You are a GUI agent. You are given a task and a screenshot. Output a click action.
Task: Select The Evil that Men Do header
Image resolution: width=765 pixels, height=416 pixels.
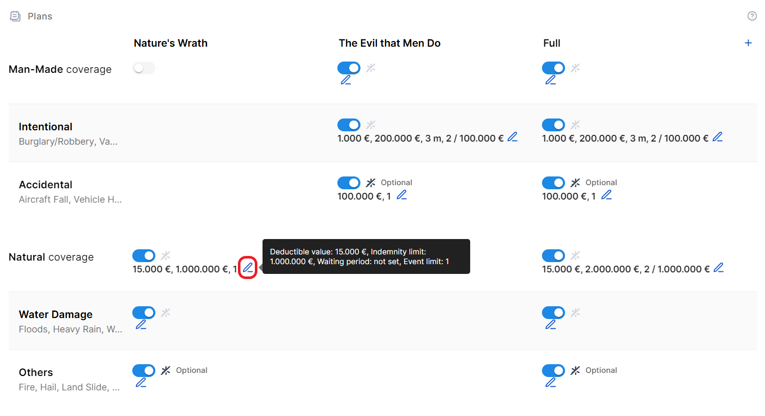(x=390, y=43)
